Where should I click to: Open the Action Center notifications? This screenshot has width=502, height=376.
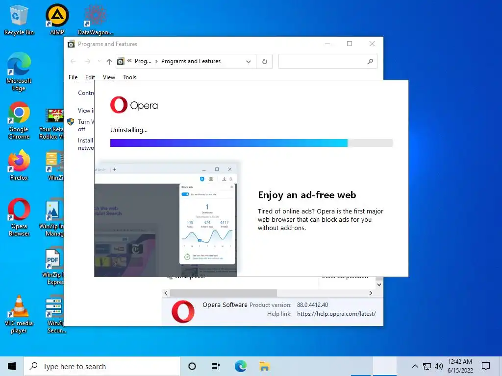point(486,366)
